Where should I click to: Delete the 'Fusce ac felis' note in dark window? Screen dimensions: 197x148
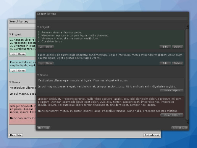click(178, 63)
